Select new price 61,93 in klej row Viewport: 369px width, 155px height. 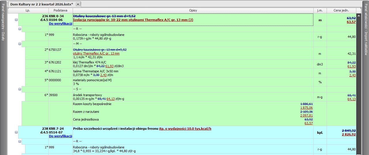click(x=351, y=66)
